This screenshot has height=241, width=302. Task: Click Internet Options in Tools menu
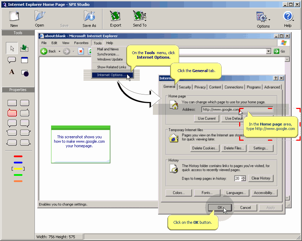pyautogui.click(x=112, y=75)
